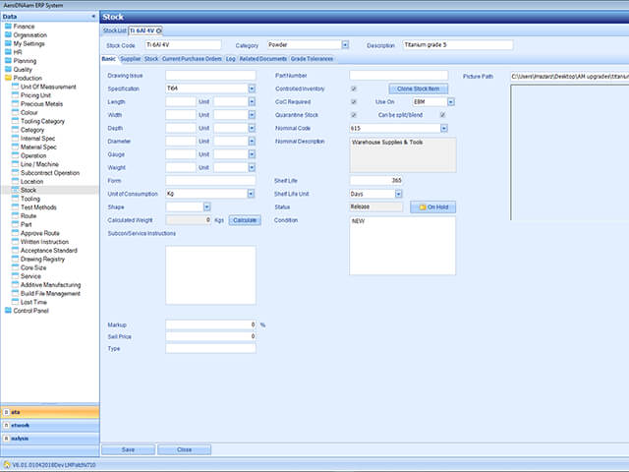This screenshot has width=629, height=472.
Task: Click the Additive Manufacturing item icon
Action: coord(16,285)
